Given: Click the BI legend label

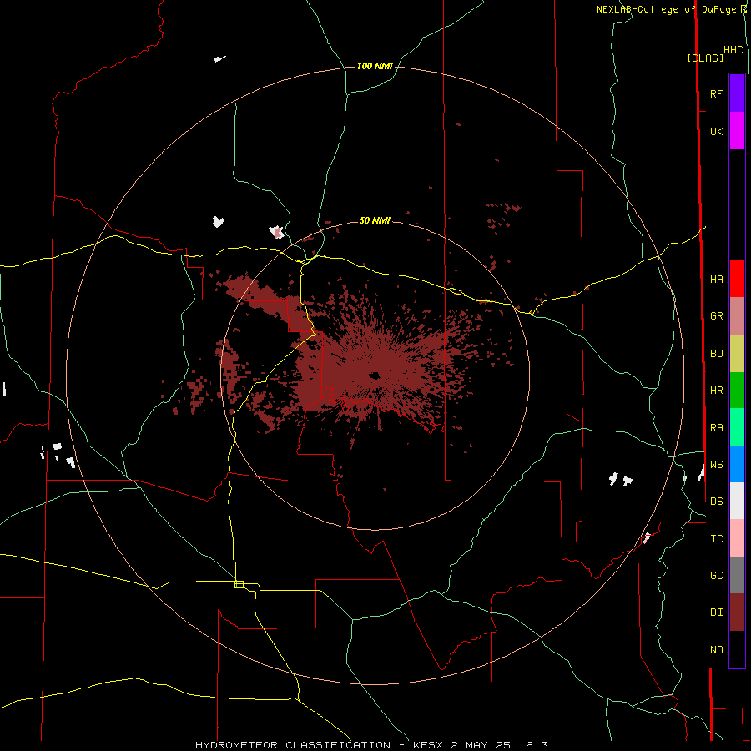Looking at the screenshot, I should [x=716, y=612].
